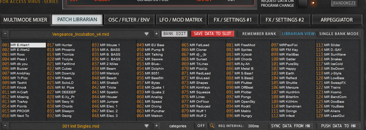Image resolution: width=366 pixels, height=130 pixels.
Task: Toggle the categories OFF switch
Action: [x=201, y=126]
